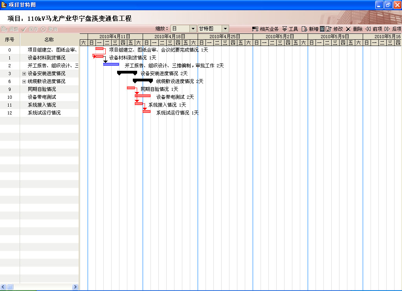Select the 设备材料到货情况 task row
This screenshot has width=402, height=291.
46,58
